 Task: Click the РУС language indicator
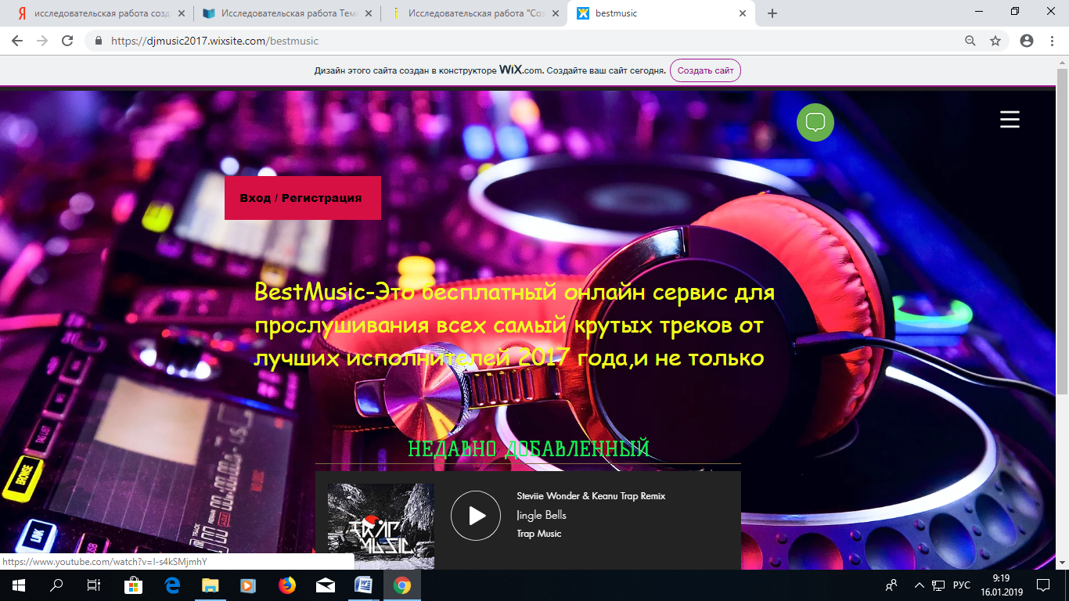[962, 585]
